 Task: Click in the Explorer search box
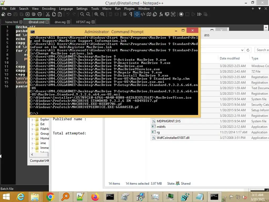click(x=262, y=50)
